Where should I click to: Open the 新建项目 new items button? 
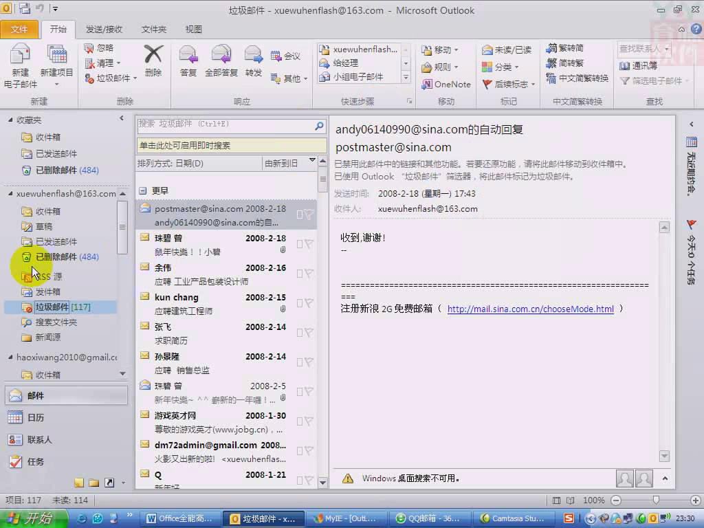point(56,65)
